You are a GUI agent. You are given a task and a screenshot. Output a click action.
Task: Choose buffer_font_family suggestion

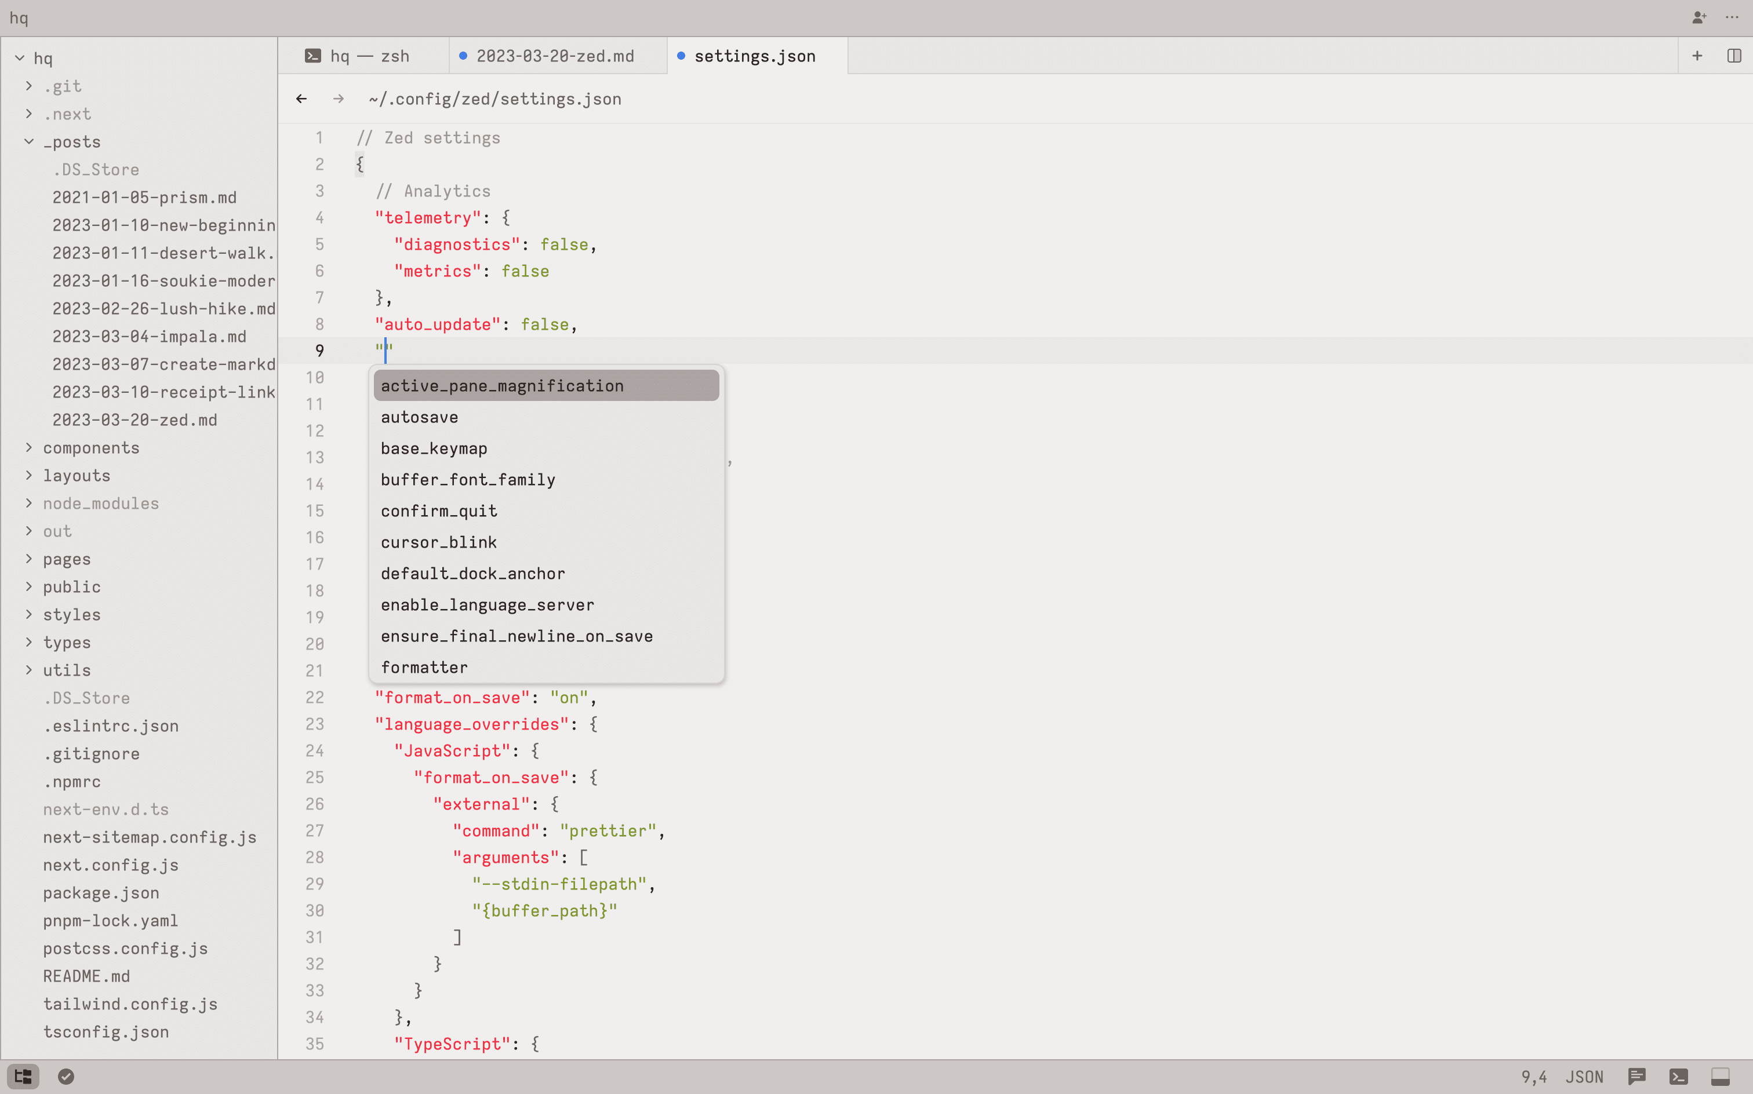pyautogui.click(x=547, y=480)
